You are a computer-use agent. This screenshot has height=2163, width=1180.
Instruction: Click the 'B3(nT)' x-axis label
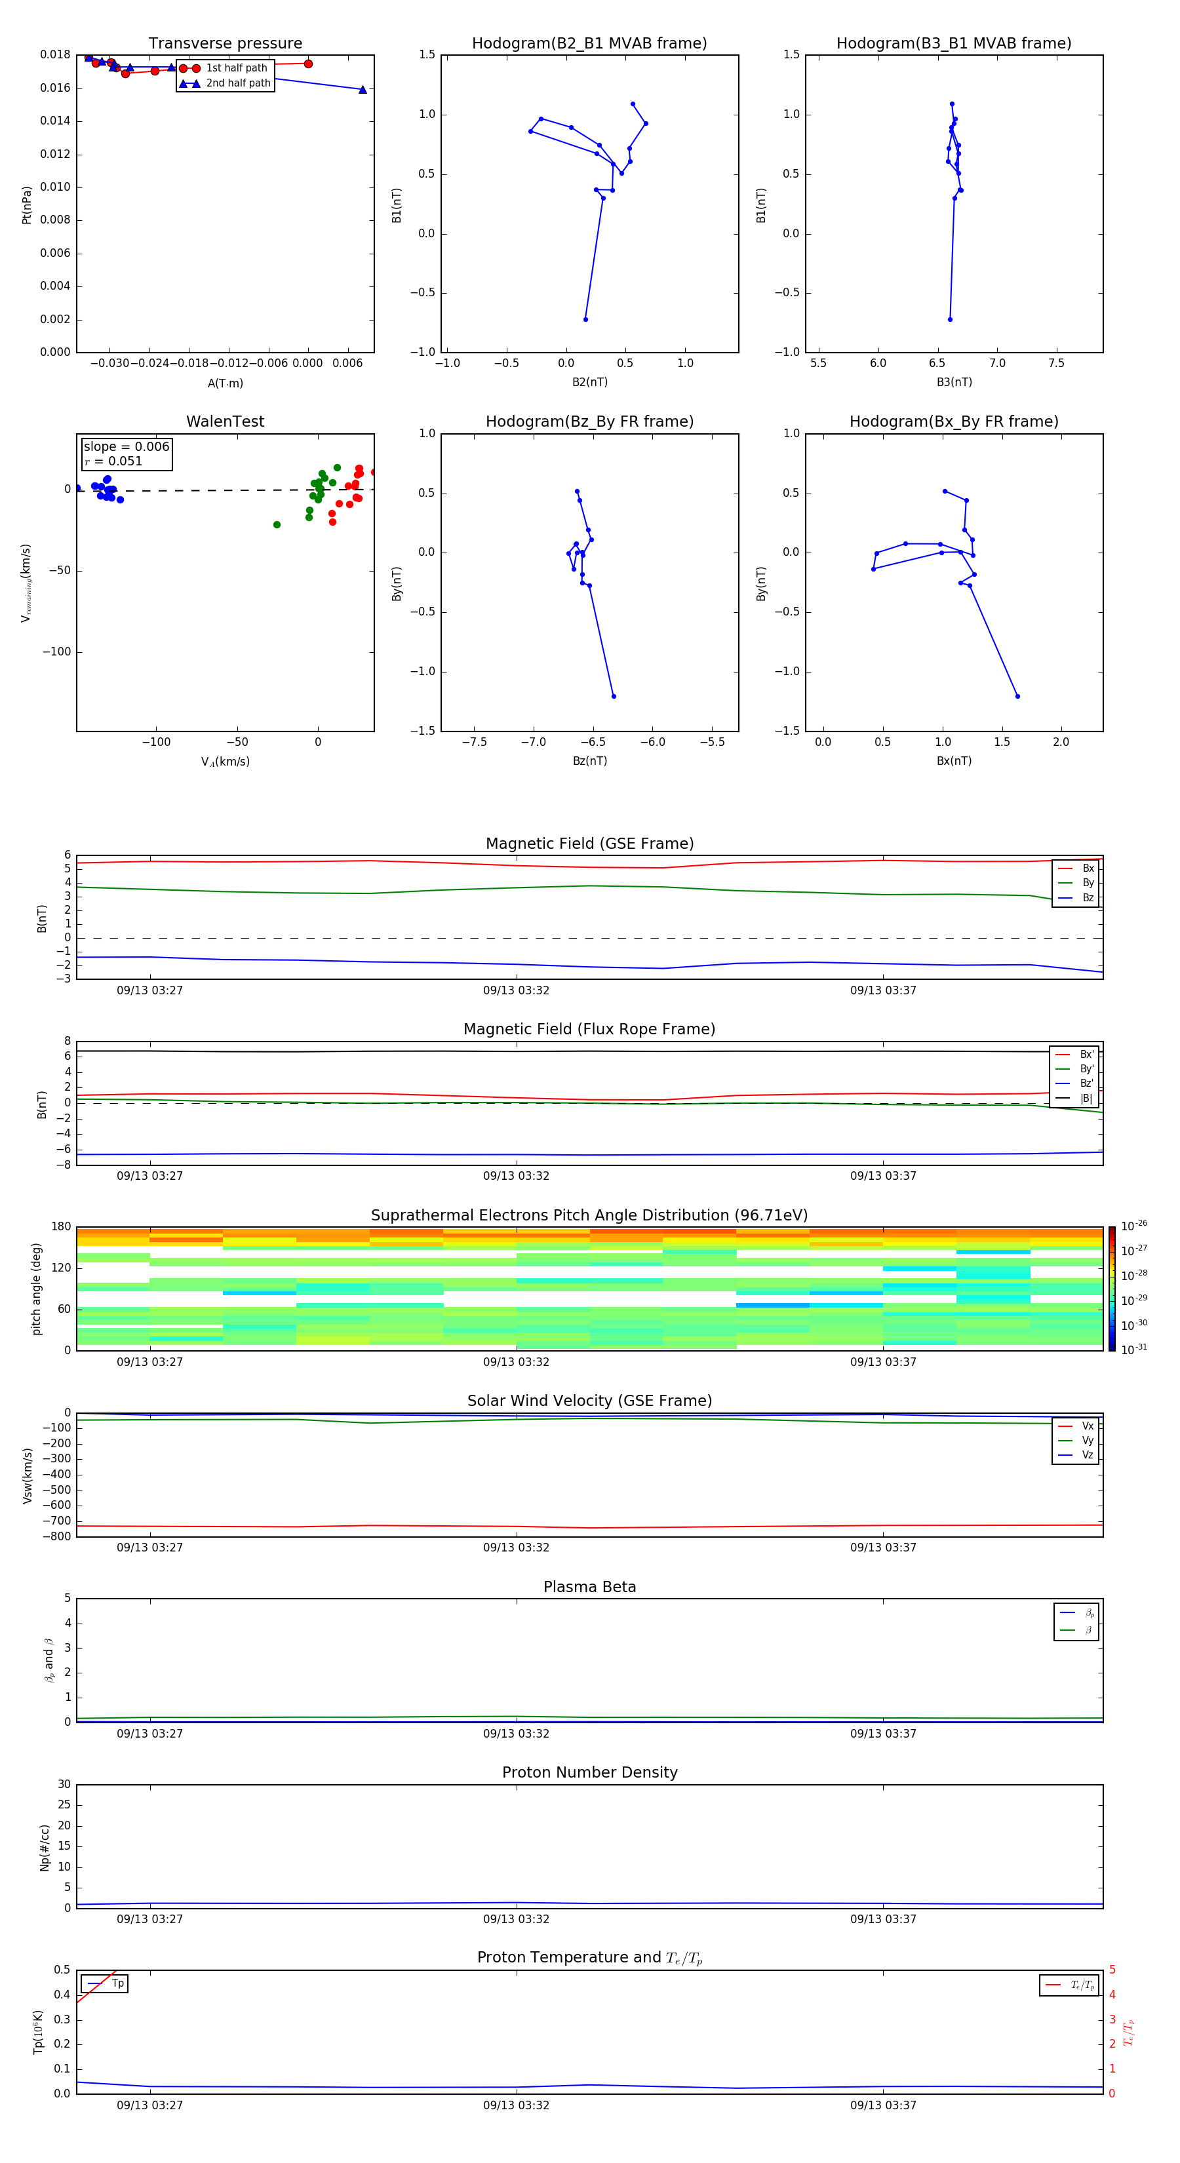point(954,382)
